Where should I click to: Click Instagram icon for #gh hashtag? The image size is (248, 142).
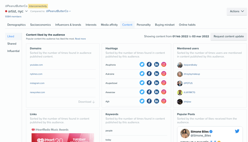tap(164, 101)
